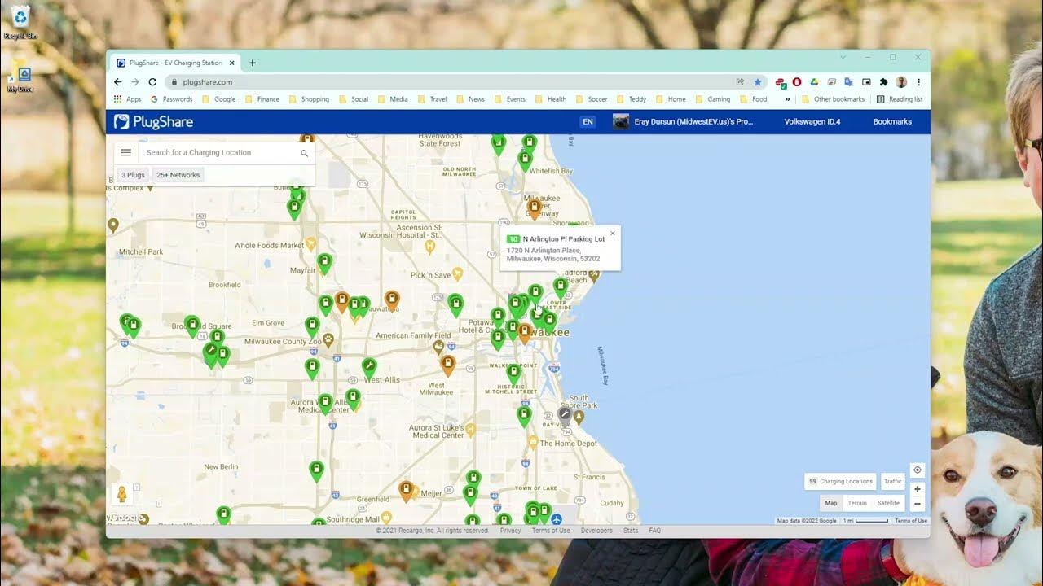The width and height of the screenshot is (1043, 586).
Task: Switch to Terrain view type
Action: point(856,503)
